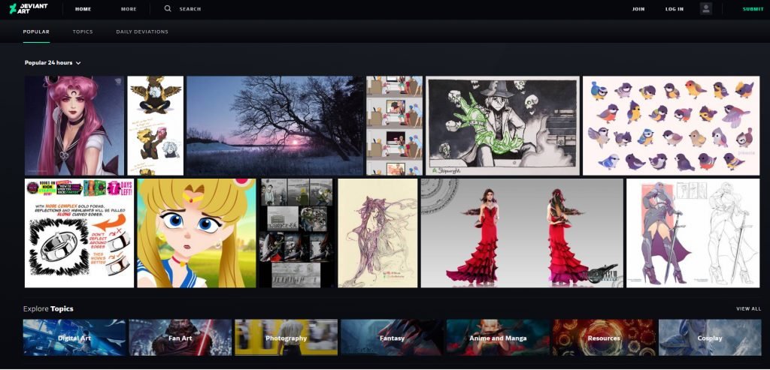The width and height of the screenshot is (770, 370).
Task: Click the Join link
Action: point(638,9)
